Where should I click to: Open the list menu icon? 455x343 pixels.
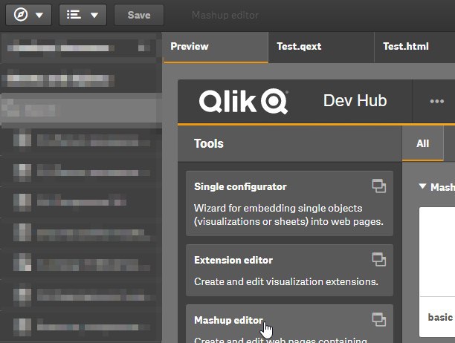[74, 15]
